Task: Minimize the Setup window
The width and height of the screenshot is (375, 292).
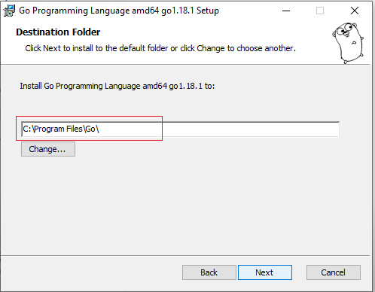Action: coord(286,11)
